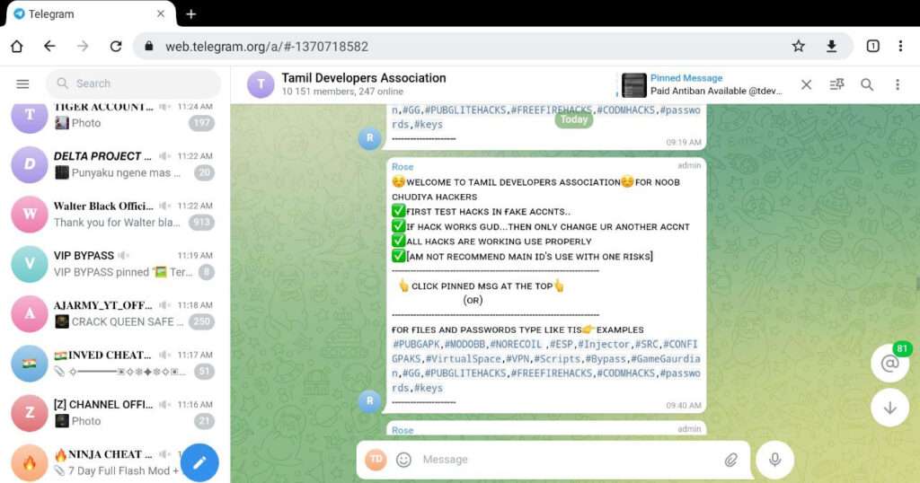This screenshot has width=920, height=483.
Task: Click the 250 unread badge on AJARMY_YT_OFF
Action: click(201, 321)
